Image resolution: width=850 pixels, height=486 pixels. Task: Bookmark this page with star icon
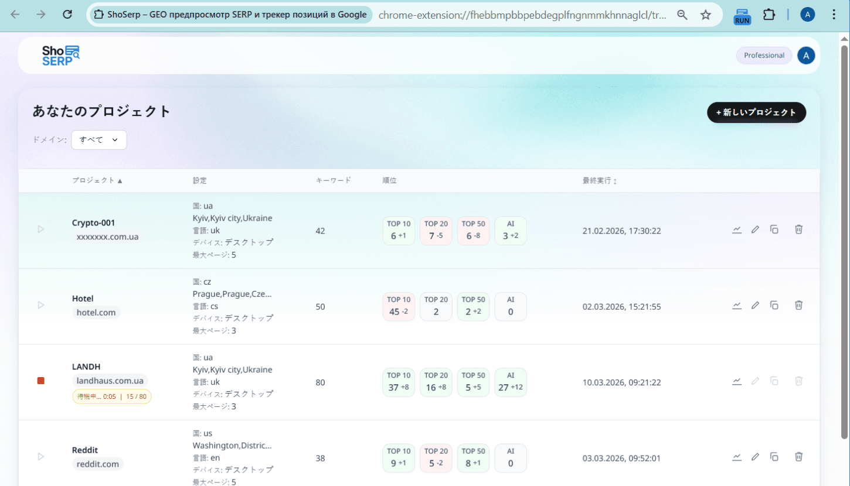(x=706, y=15)
